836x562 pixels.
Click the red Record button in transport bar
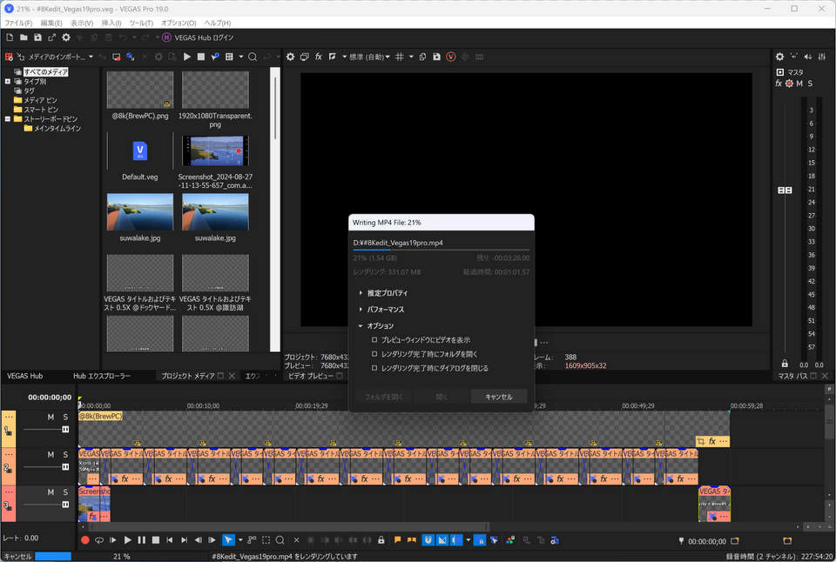[85, 540]
